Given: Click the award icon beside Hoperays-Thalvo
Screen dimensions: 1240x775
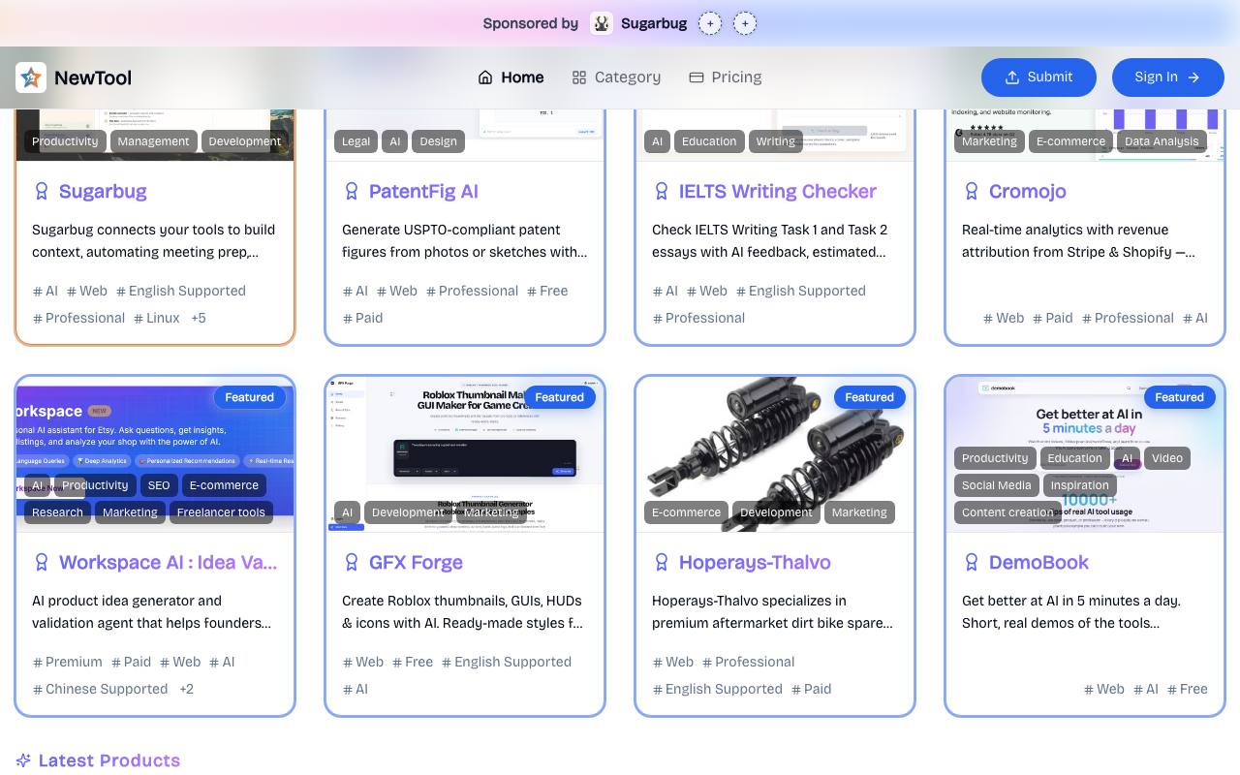Looking at the screenshot, I should [662, 563].
